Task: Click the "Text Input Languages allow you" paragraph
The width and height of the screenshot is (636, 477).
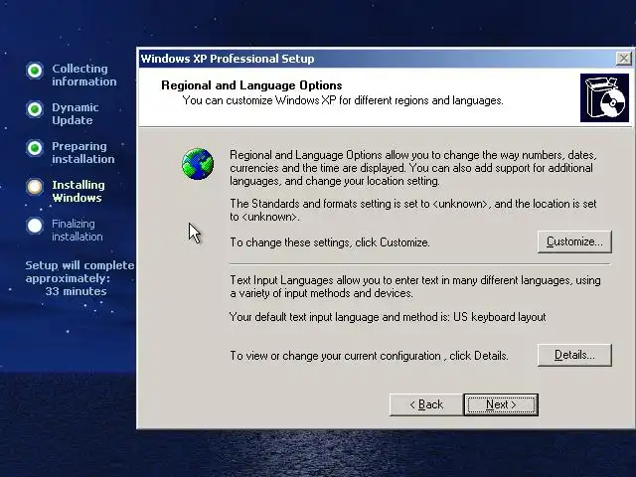Action: 415,286
